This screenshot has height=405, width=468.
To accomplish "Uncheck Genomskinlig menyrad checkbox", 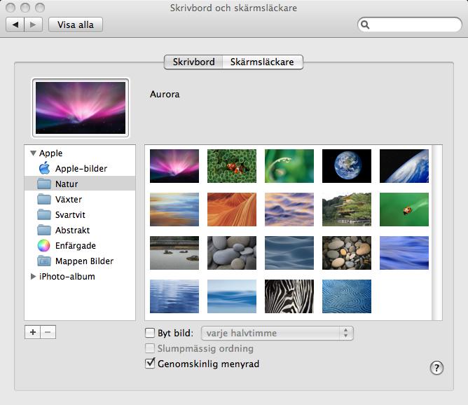I will click(x=150, y=364).
